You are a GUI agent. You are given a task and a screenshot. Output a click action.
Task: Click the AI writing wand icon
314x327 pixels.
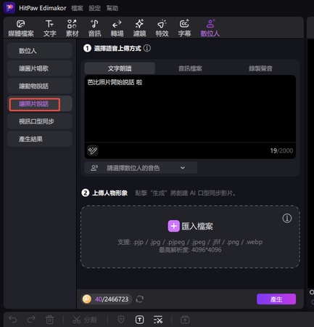click(x=93, y=150)
